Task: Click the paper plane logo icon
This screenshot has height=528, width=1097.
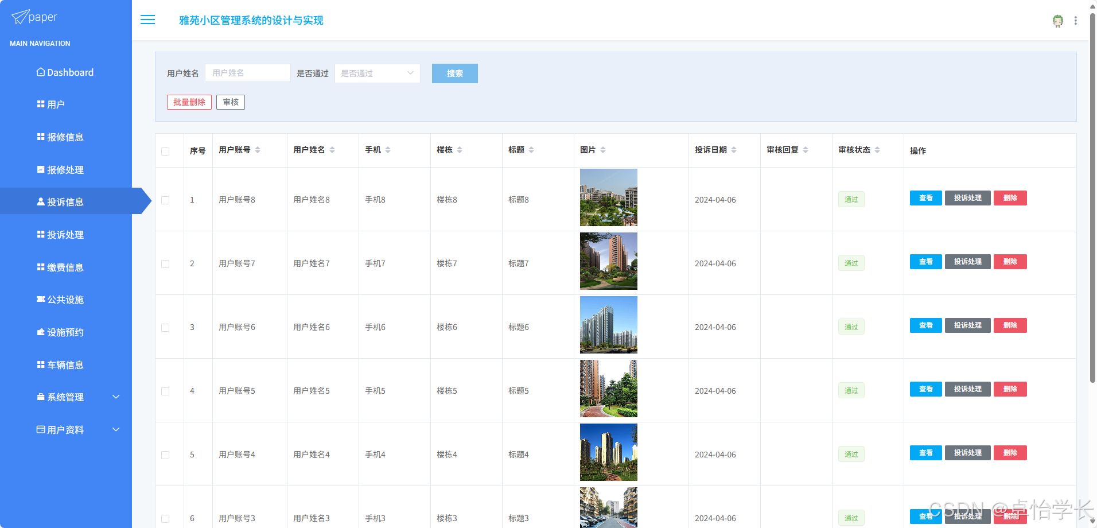Action: [x=20, y=17]
